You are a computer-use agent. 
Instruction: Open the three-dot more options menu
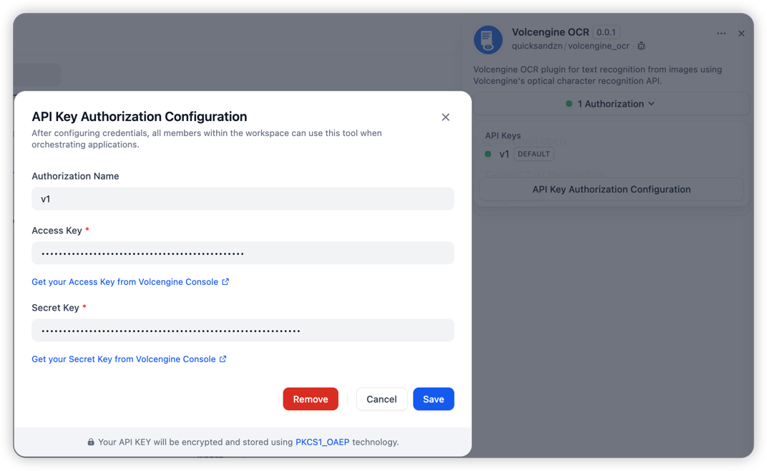click(x=721, y=34)
